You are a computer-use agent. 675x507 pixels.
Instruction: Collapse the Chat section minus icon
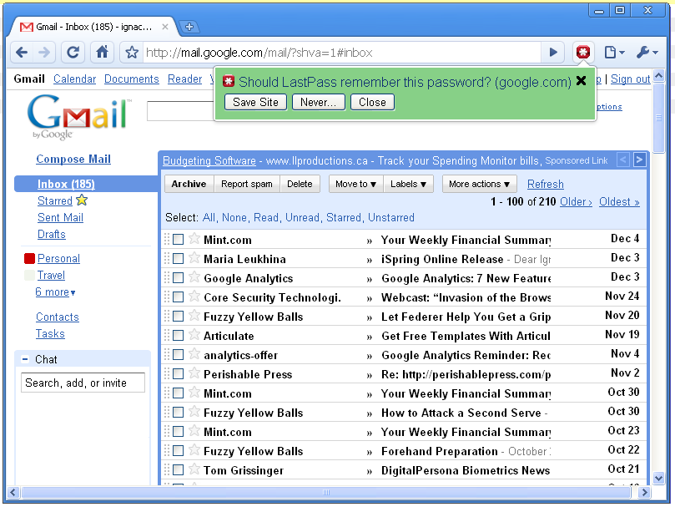(x=25, y=358)
